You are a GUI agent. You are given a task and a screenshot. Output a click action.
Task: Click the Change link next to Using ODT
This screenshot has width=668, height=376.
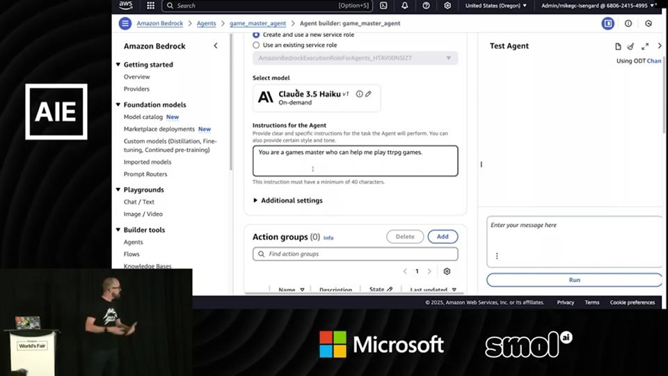(654, 61)
